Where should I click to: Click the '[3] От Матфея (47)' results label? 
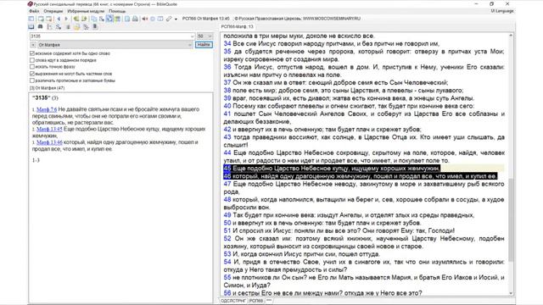tap(48, 88)
